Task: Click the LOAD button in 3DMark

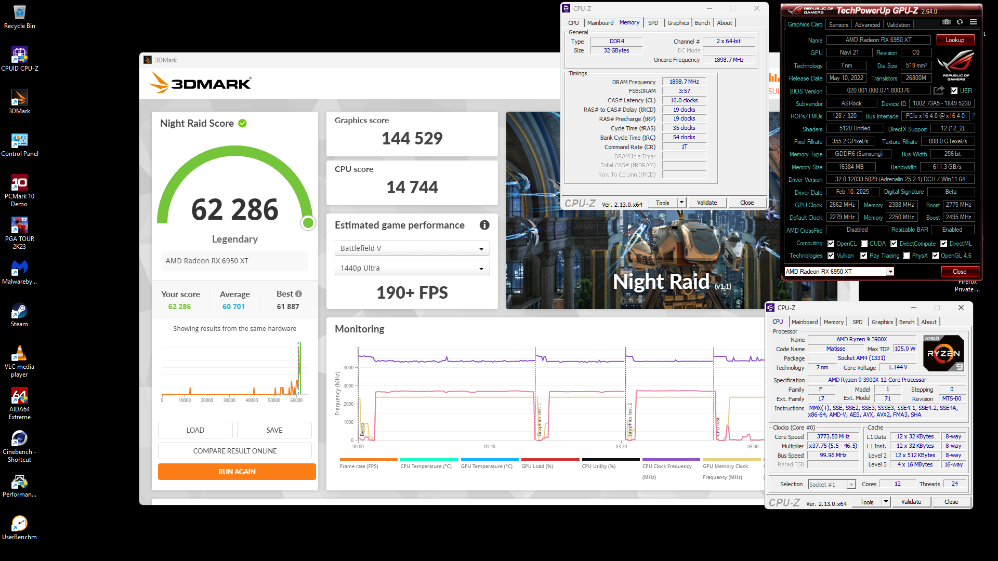Action: coord(195,430)
